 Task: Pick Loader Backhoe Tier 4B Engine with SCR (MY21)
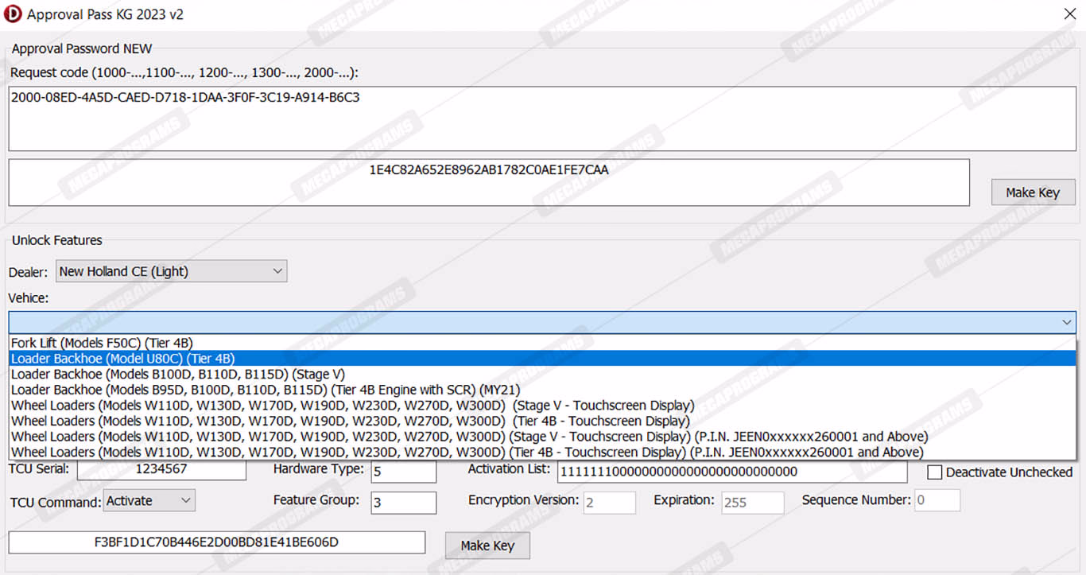pyautogui.click(x=265, y=390)
